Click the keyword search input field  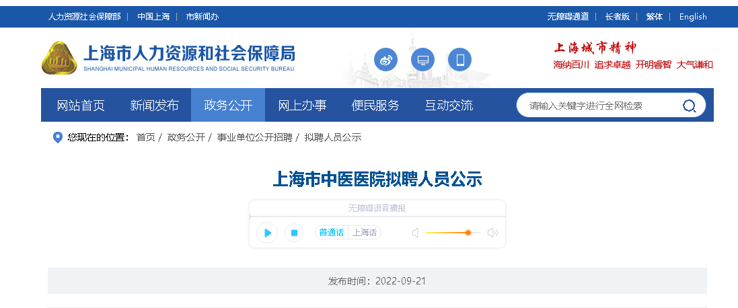(599, 106)
